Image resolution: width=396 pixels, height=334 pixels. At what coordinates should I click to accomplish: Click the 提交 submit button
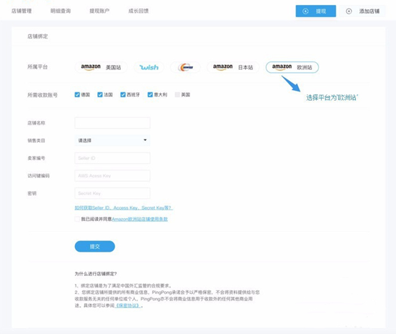pyautogui.click(x=94, y=246)
